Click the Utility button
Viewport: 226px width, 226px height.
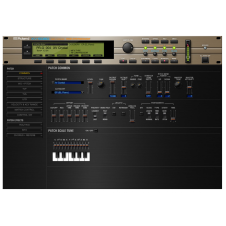[x=133, y=61]
